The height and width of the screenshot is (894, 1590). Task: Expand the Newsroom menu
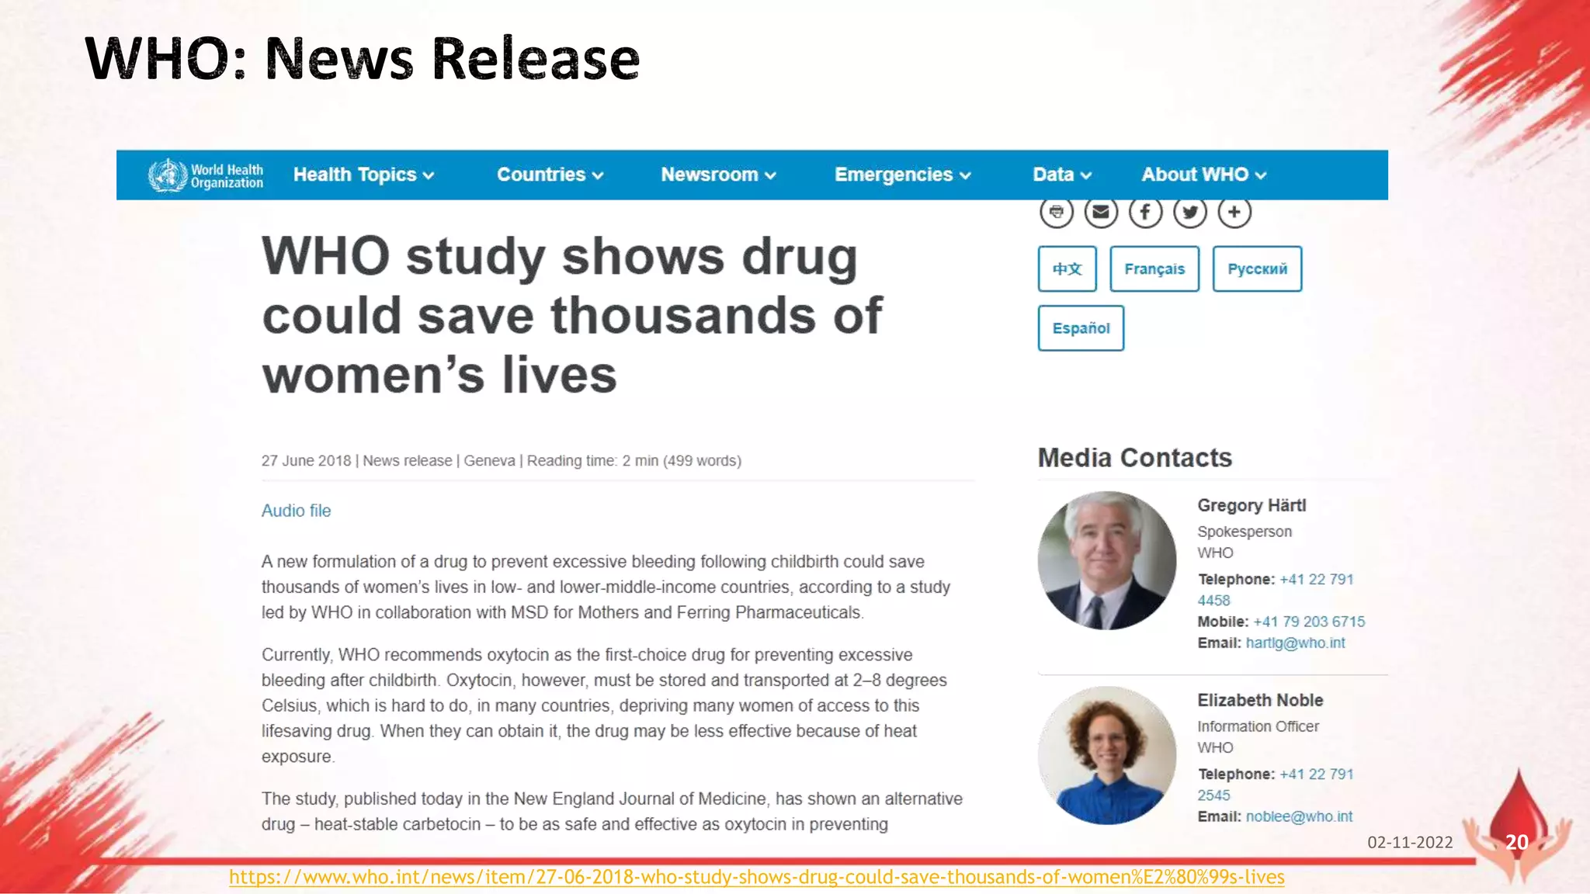[x=718, y=175]
